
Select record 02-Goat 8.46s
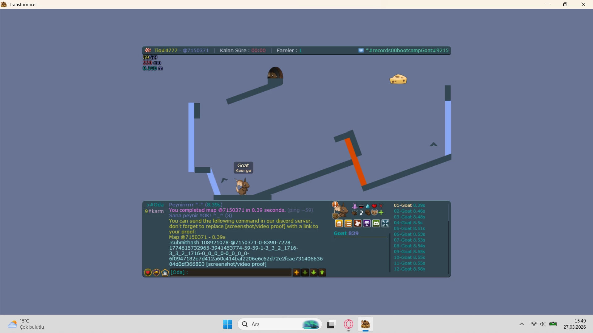[x=409, y=211]
